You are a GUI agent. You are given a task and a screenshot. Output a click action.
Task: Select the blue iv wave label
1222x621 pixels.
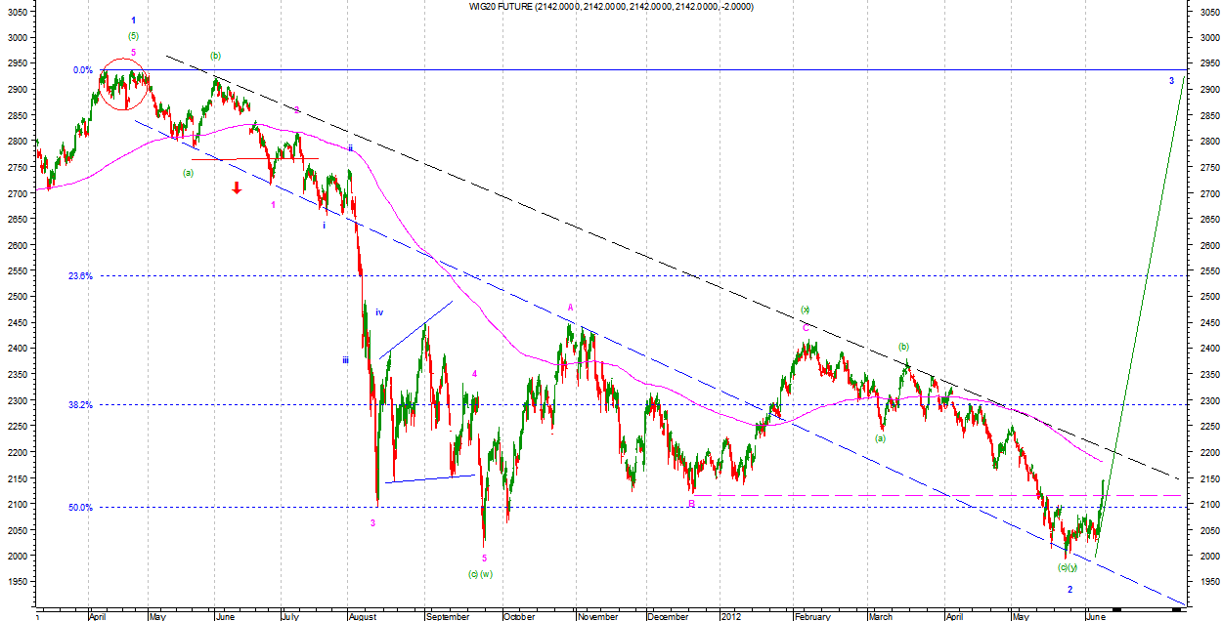pos(379,312)
